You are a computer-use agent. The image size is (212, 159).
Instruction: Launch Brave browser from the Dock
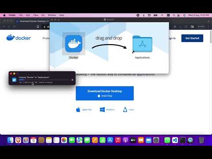click(18, 140)
